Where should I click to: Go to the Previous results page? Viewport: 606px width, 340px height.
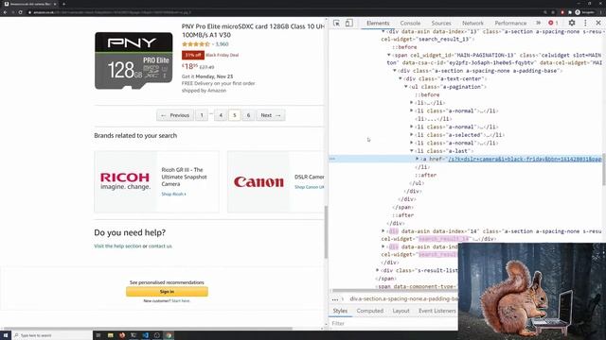[175, 115]
